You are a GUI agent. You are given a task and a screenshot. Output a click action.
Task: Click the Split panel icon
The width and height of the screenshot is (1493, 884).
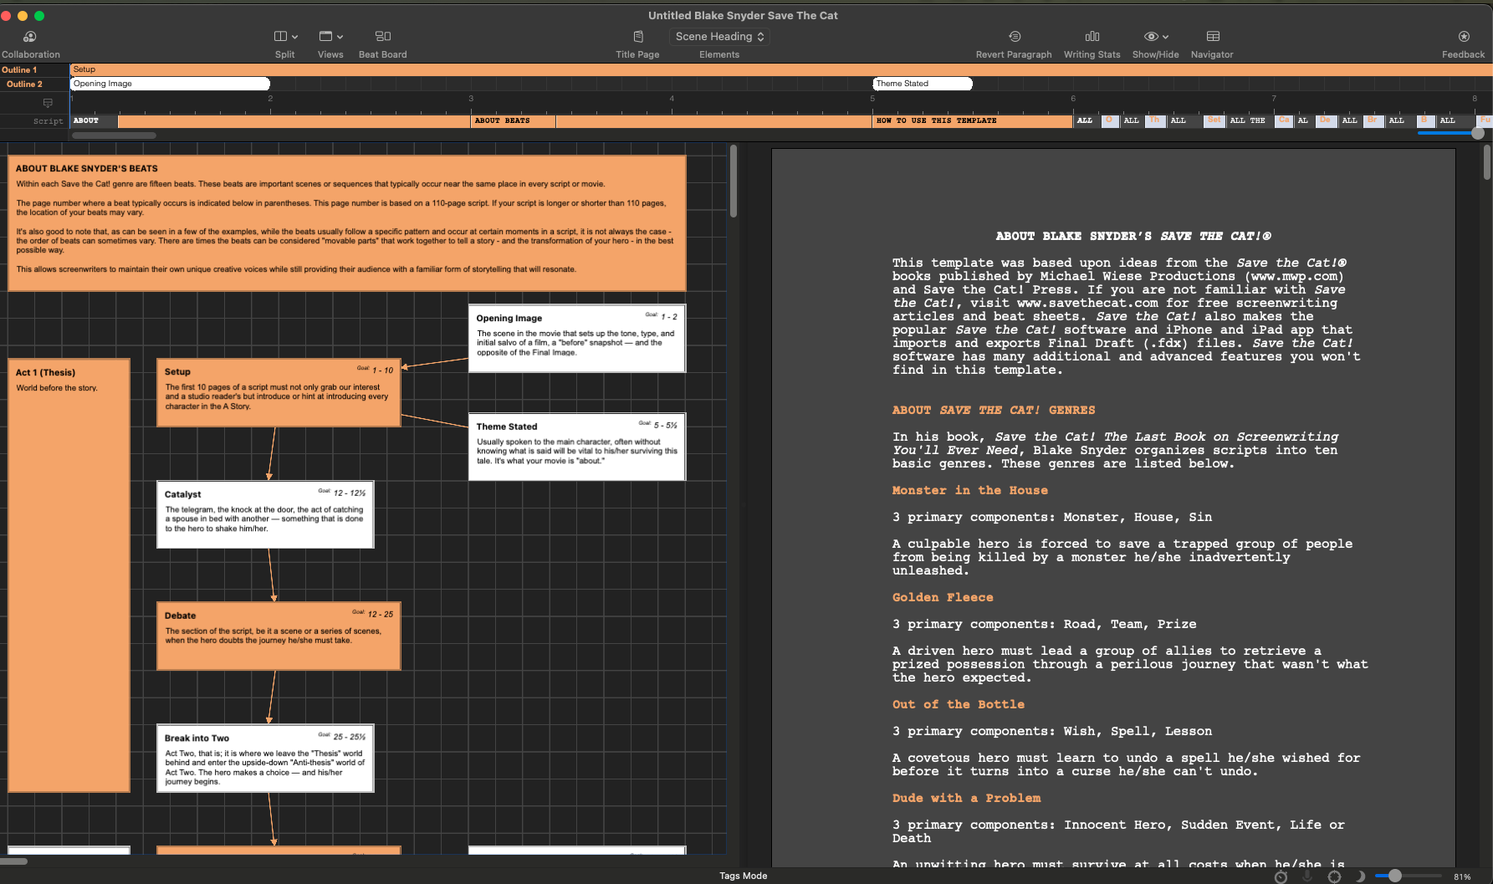[x=280, y=37]
